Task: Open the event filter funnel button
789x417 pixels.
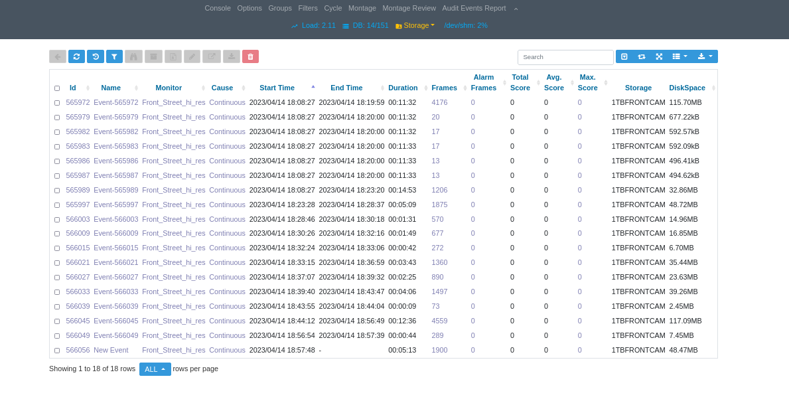Action: click(115, 56)
